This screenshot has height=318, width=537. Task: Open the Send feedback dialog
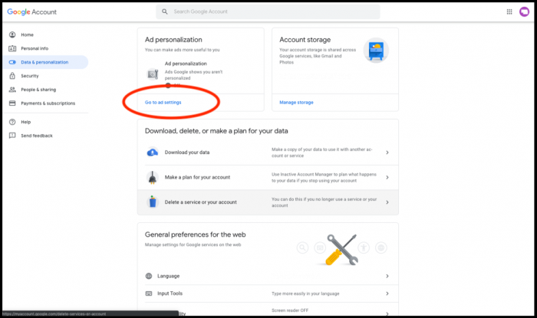45,136
